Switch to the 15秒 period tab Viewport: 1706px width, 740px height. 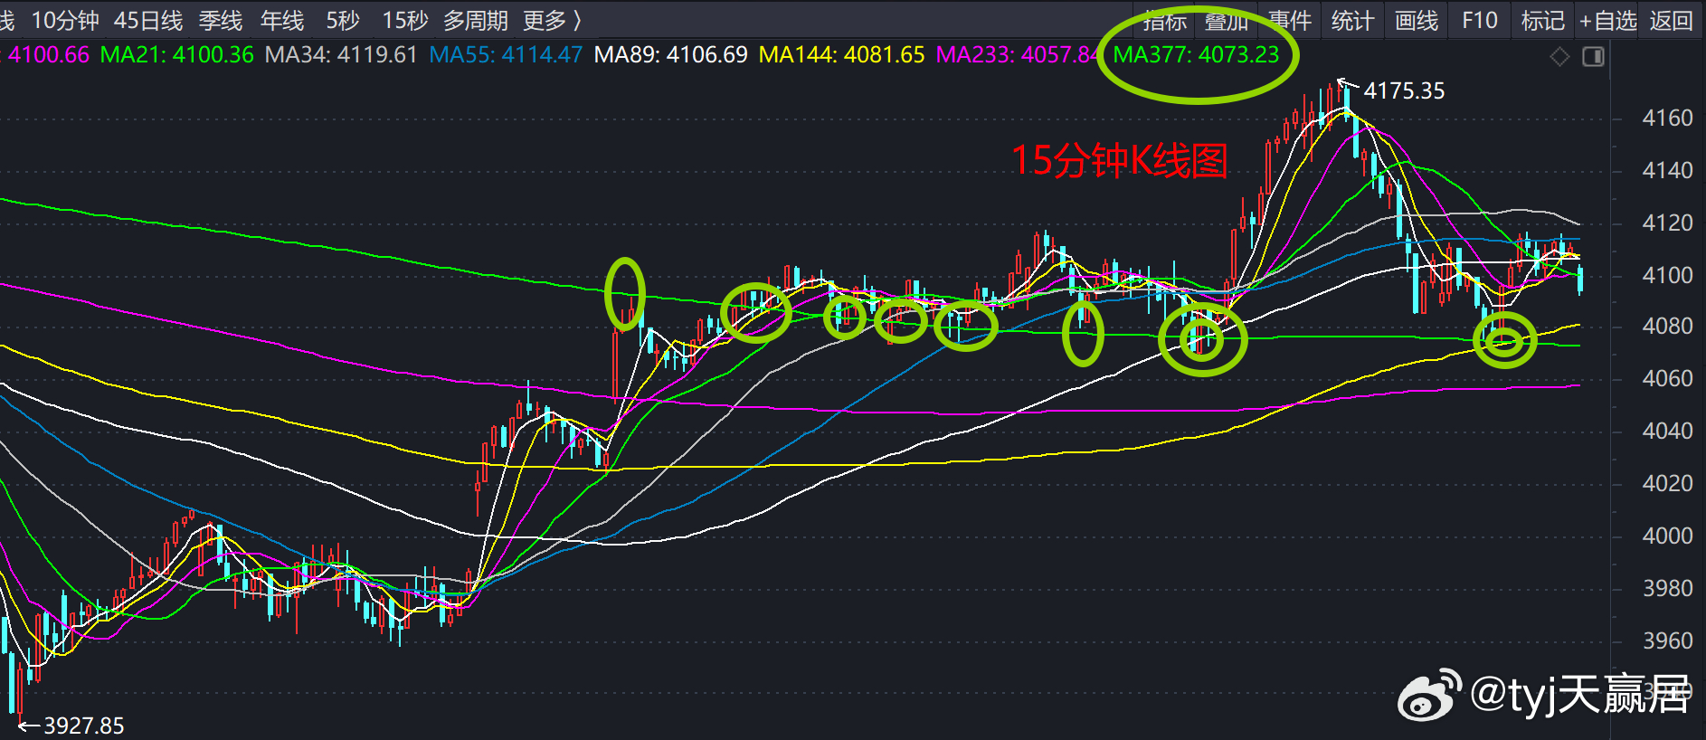click(405, 20)
